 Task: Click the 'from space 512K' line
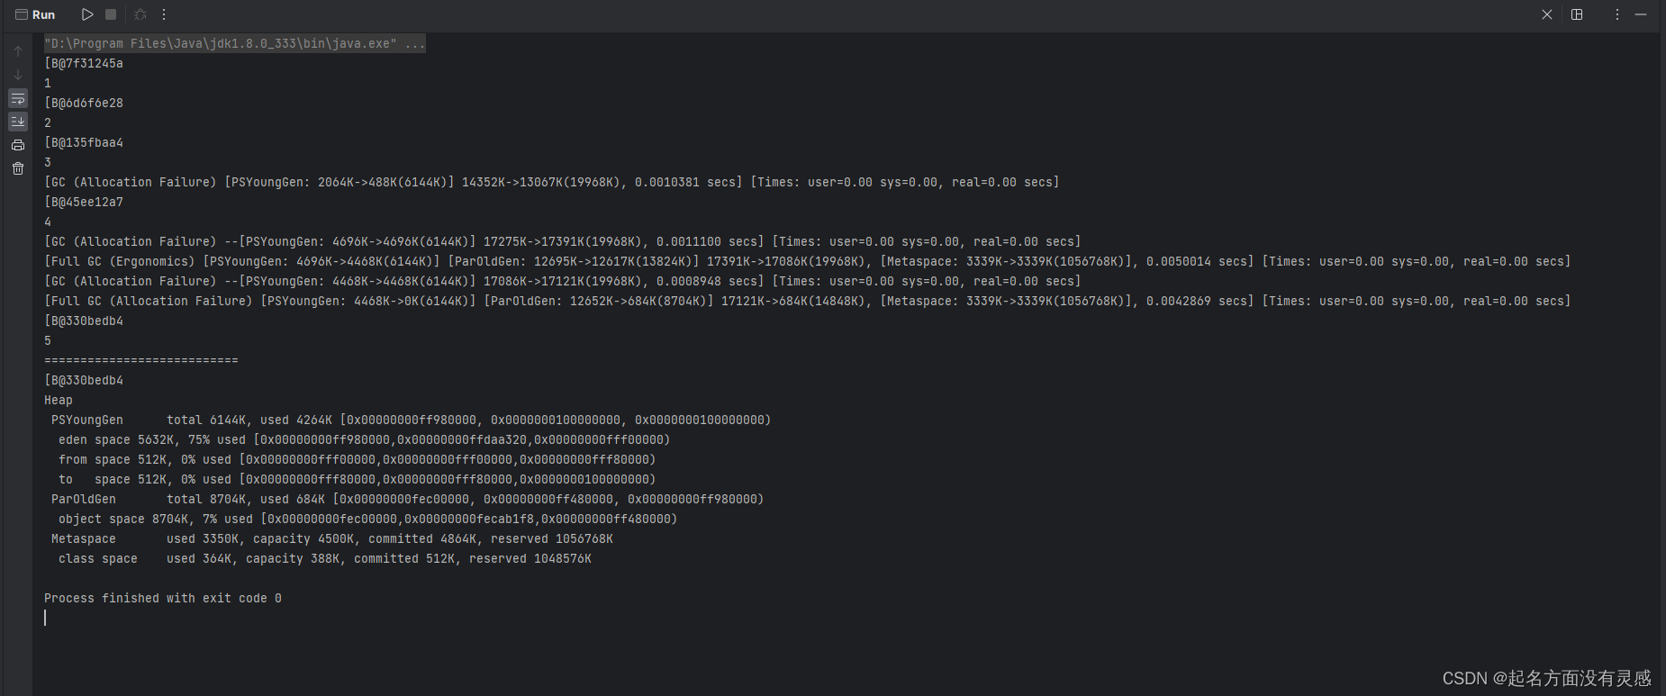357,459
